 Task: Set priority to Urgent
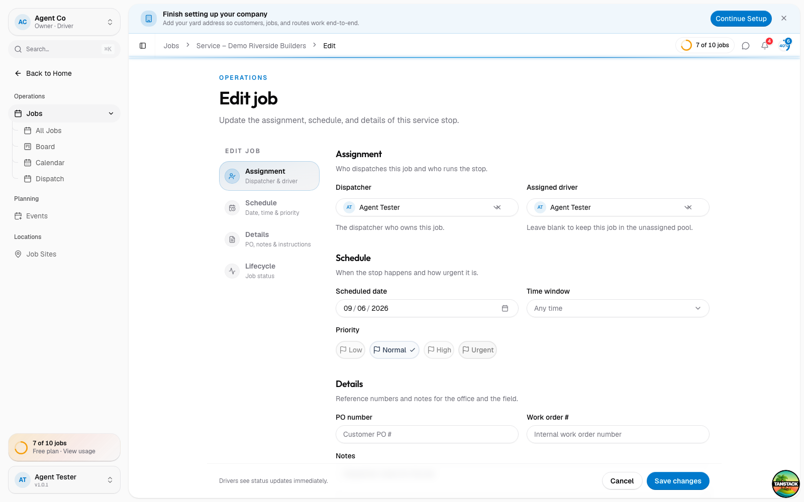click(478, 350)
